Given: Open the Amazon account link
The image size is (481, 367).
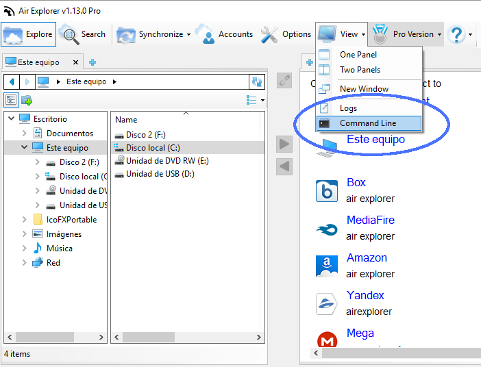Looking at the screenshot, I should click(367, 258).
